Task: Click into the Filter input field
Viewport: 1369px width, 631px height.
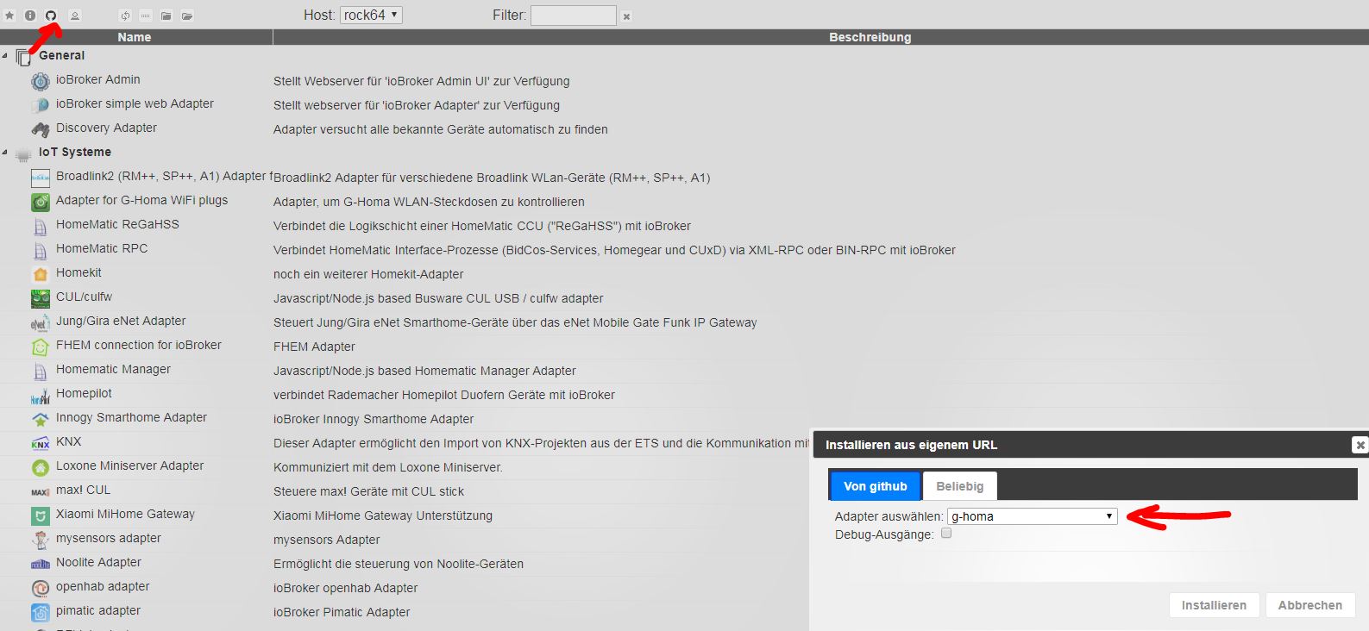Action: tap(573, 16)
